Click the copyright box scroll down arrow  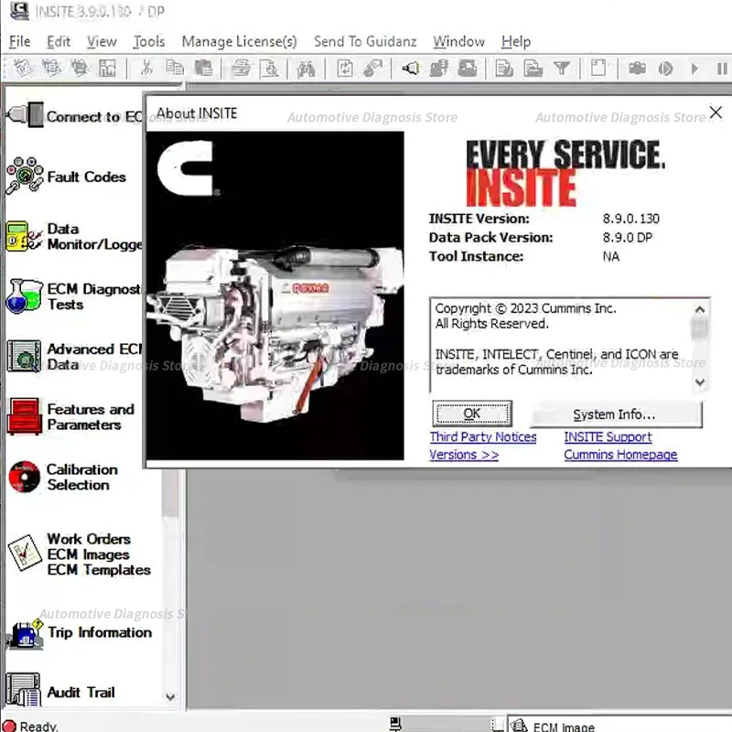coord(699,382)
